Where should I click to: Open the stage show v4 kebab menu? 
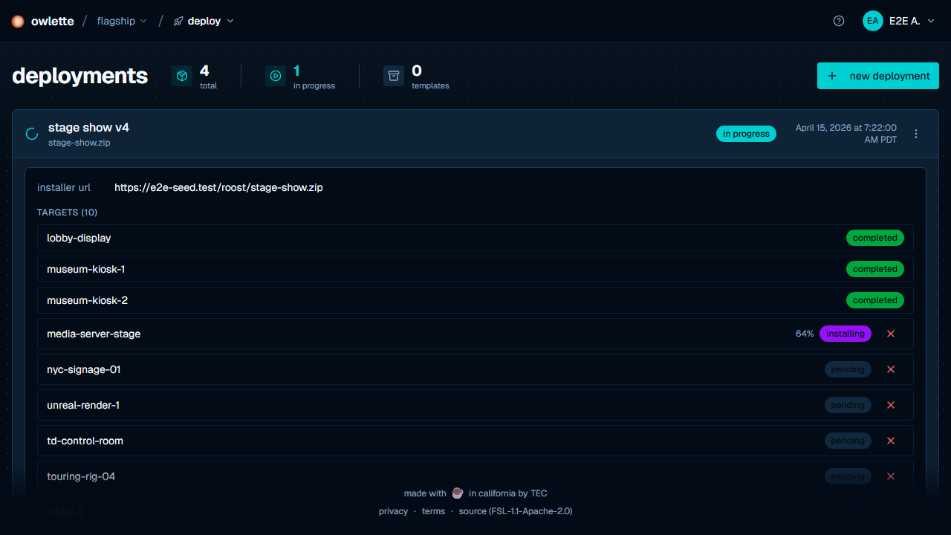916,134
